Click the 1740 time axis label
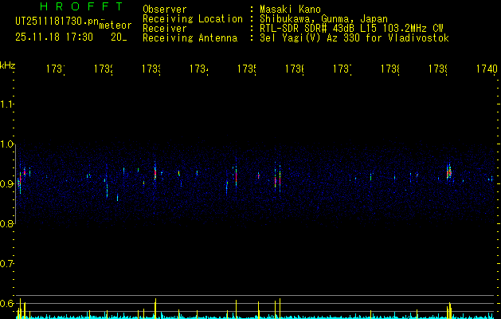 [x=487, y=69]
